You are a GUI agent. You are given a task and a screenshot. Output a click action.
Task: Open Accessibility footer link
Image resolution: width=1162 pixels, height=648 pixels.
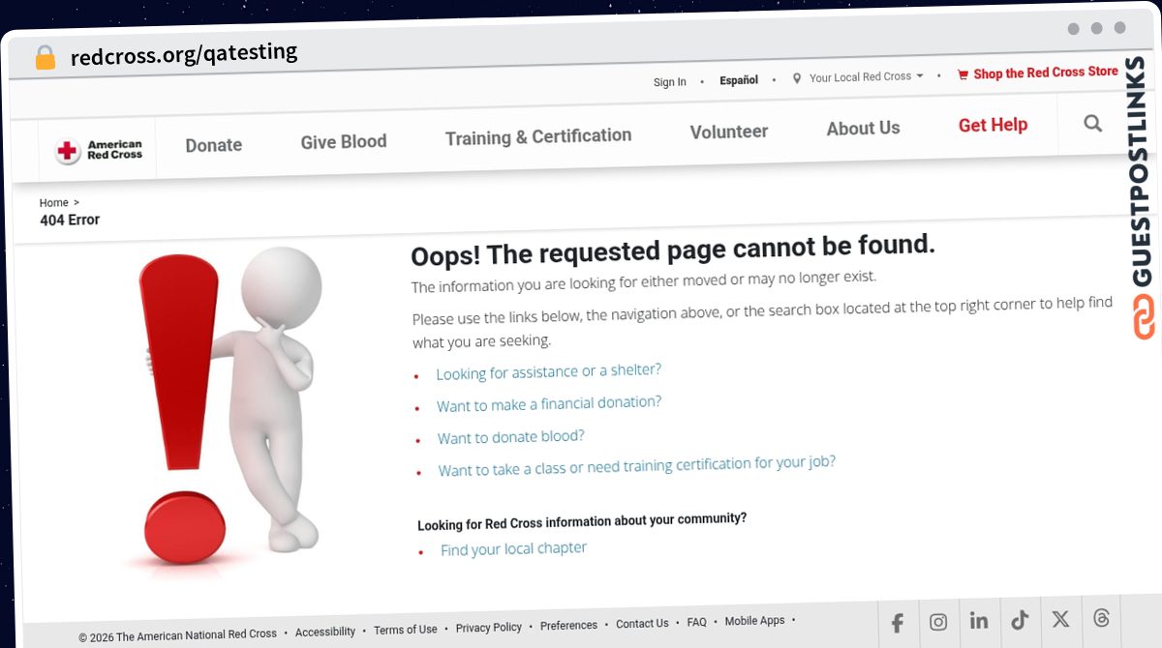(325, 632)
